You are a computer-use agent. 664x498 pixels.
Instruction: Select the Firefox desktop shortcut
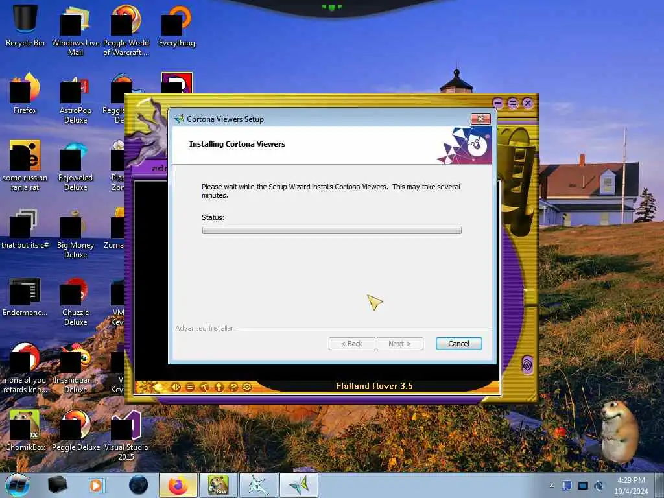(25, 93)
